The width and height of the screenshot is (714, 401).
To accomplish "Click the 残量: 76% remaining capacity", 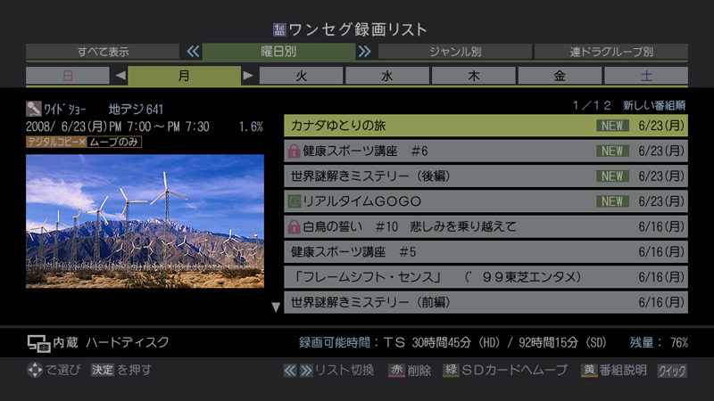I will click(659, 342).
